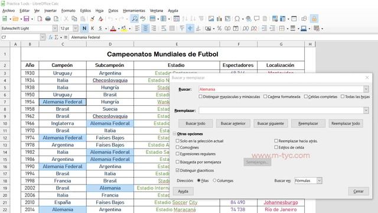Enable Celdas completas checkbox
The image size is (378, 213).
click(306, 96)
